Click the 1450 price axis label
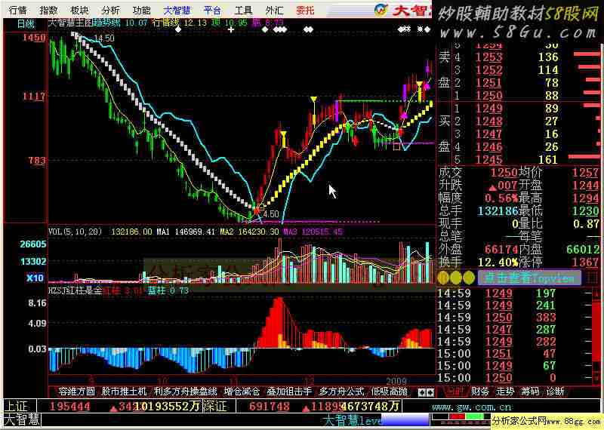 click(34, 38)
